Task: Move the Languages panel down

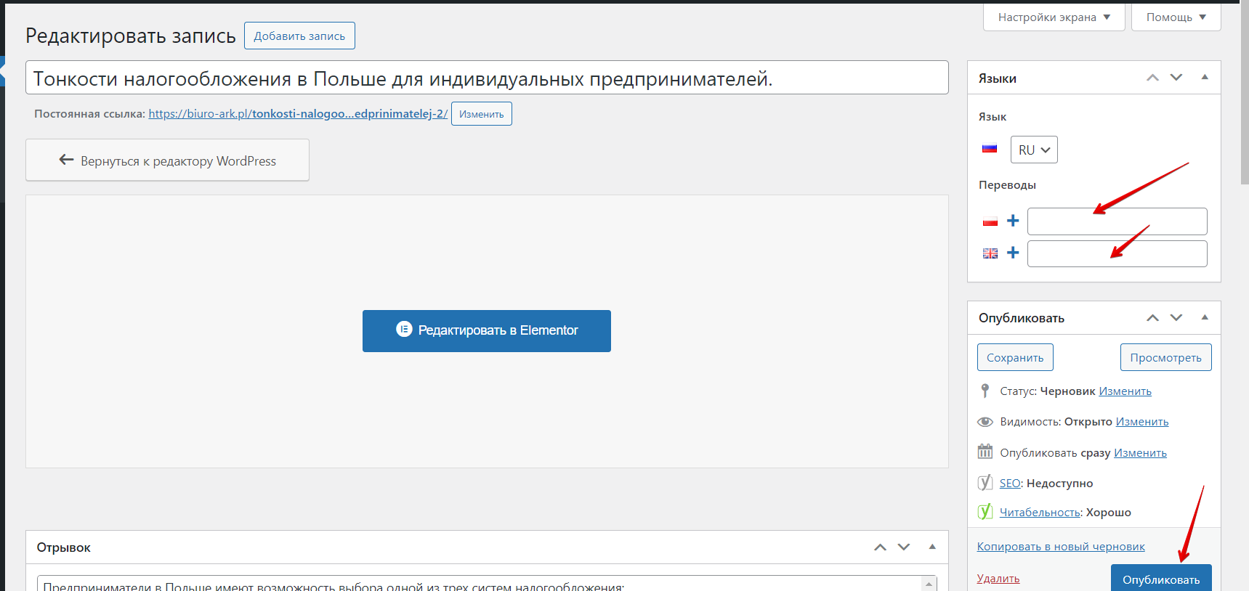Action: (x=1176, y=78)
